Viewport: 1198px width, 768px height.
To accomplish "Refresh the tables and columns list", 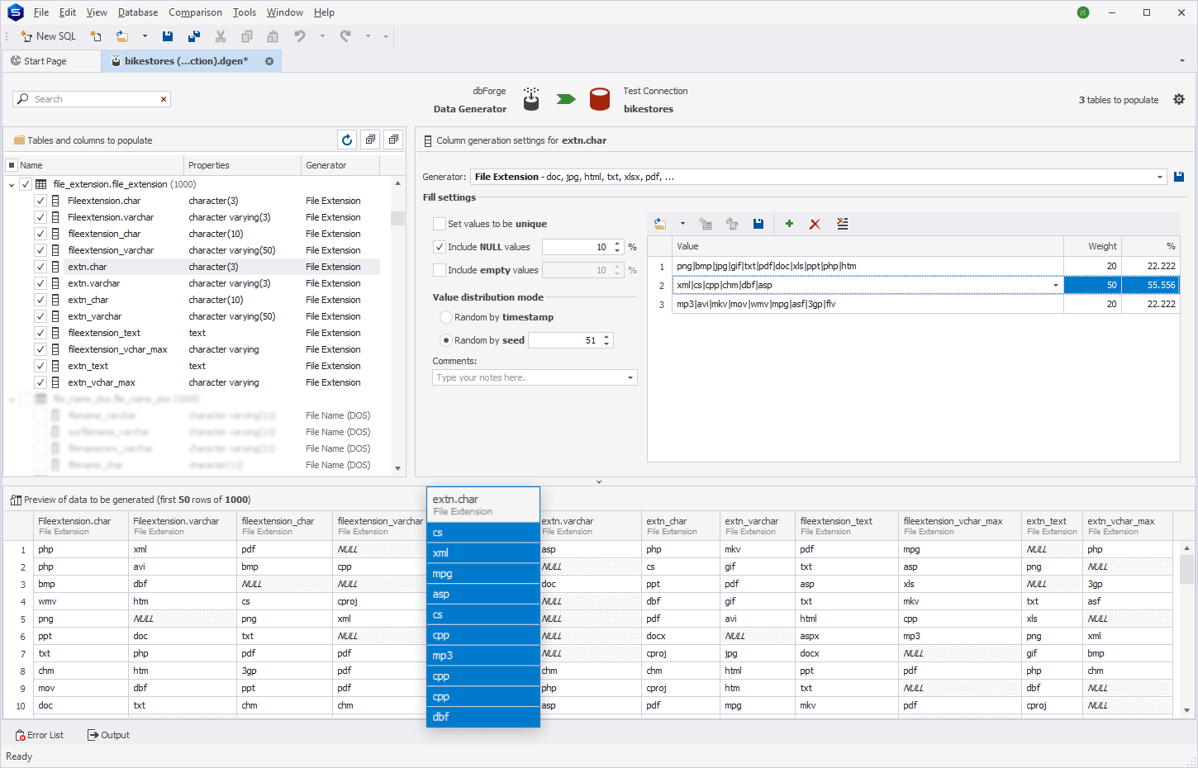I will pos(347,140).
